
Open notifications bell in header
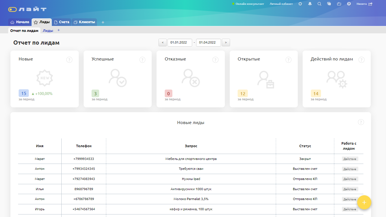(x=310, y=4)
